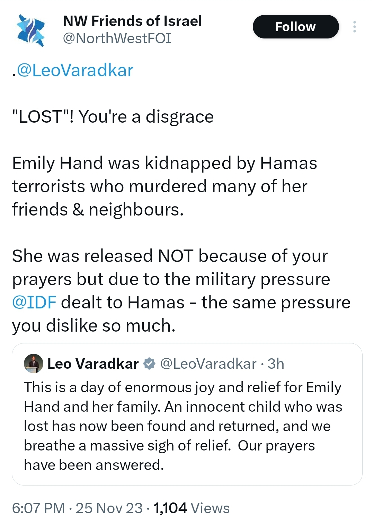This screenshot has width=374, height=525.
Task: Click the @LeoVaradkar handle in quoted tweet
Action: click(208, 364)
